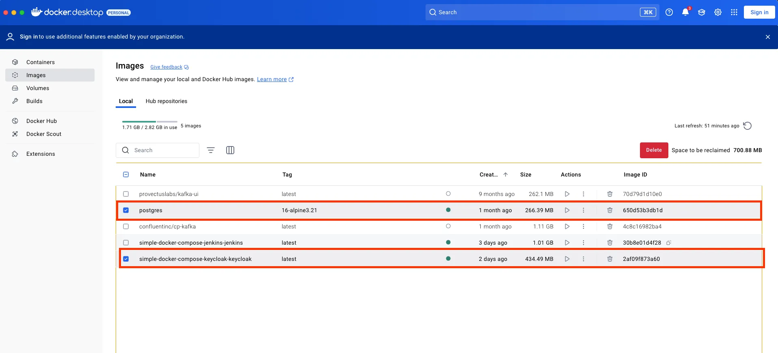Viewport: 778px width, 353px height.
Task: Sort by the Created column arrow
Action: click(x=506, y=174)
